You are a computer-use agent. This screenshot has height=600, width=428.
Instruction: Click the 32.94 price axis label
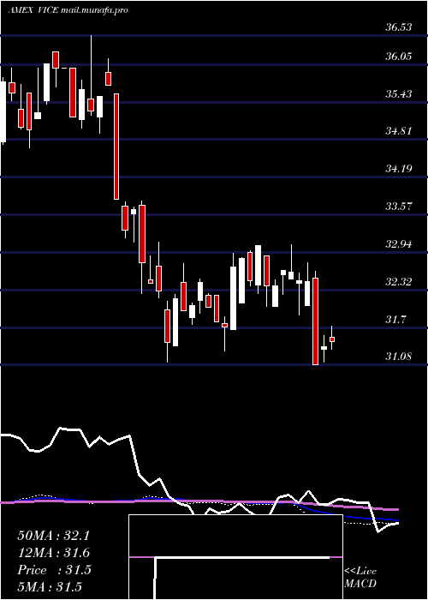coord(399,244)
